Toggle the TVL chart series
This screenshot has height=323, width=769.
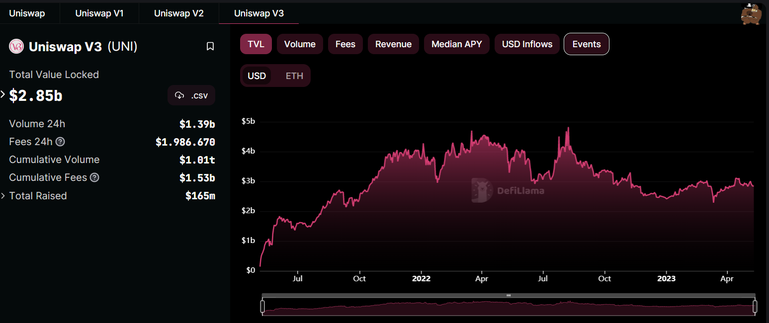pos(256,44)
